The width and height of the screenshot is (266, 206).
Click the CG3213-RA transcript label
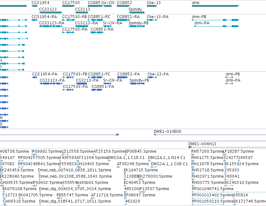tap(86, 23)
